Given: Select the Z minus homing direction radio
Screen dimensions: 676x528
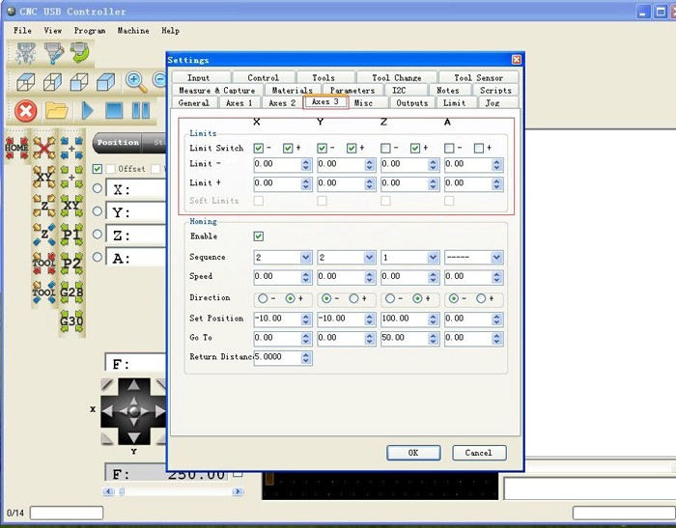Looking at the screenshot, I should 390,298.
